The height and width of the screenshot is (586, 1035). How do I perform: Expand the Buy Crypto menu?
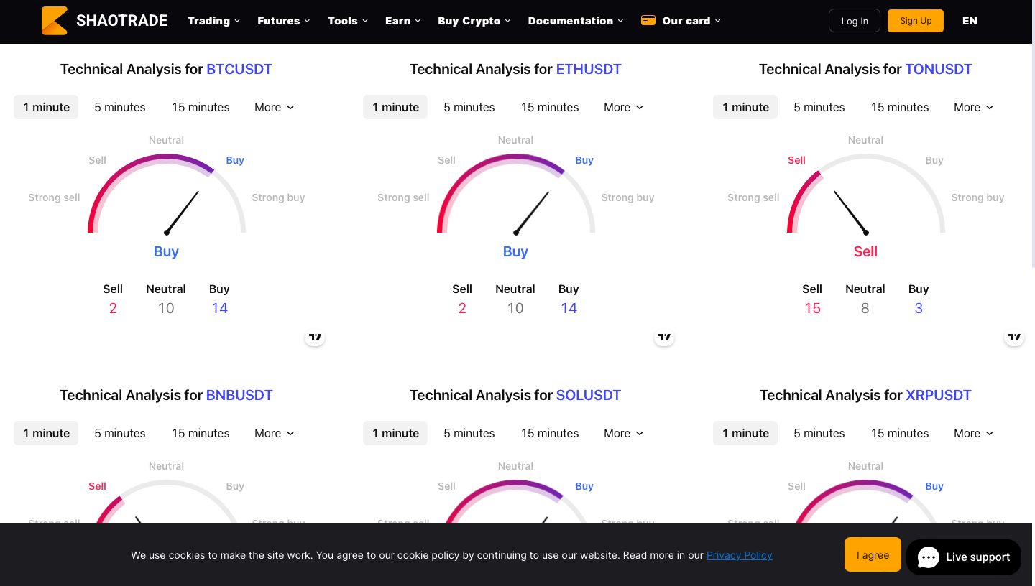click(x=474, y=21)
